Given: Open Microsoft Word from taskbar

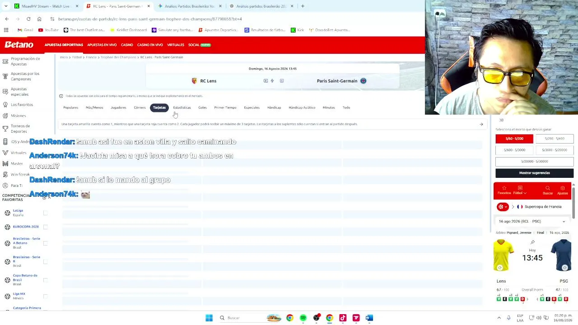Looking at the screenshot, I should tap(369, 318).
